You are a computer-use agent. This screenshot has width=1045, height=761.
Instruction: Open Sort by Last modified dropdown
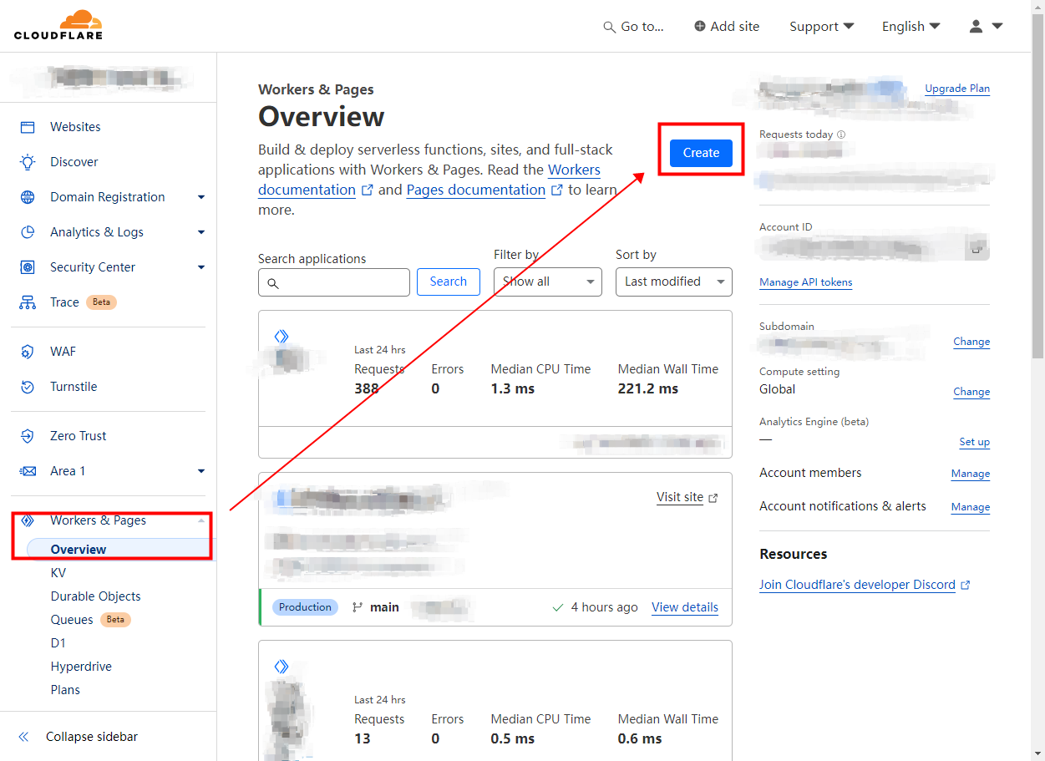(x=674, y=282)
